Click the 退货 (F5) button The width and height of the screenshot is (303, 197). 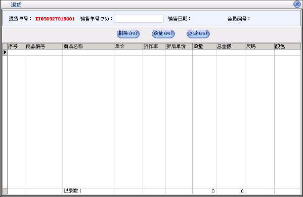tap(198, 33)
